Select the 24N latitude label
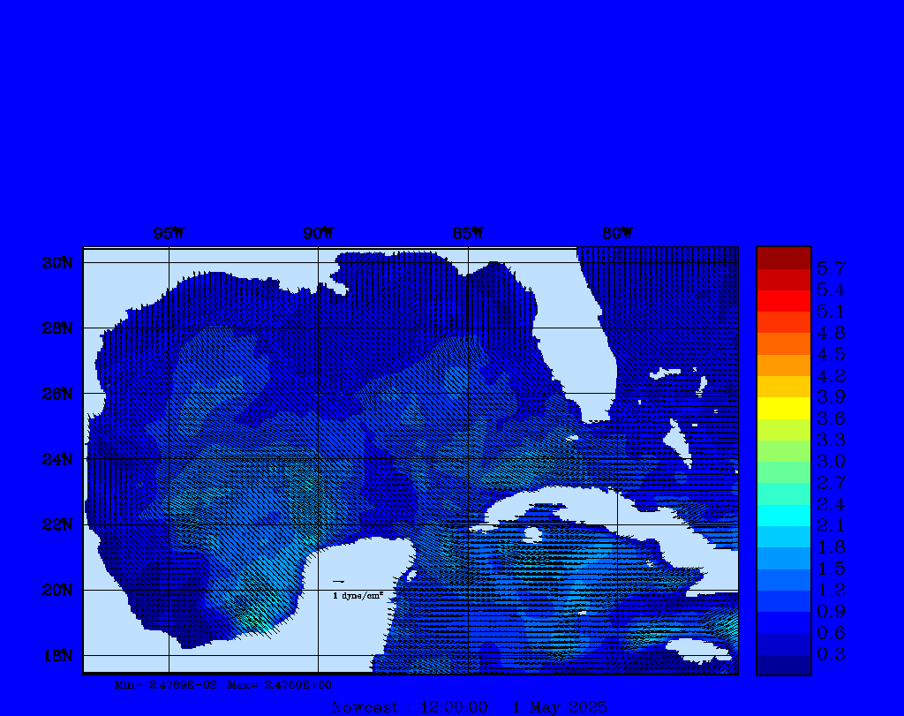Image resolution: width=904 pixels, height=716 pixels. point(56,459)
